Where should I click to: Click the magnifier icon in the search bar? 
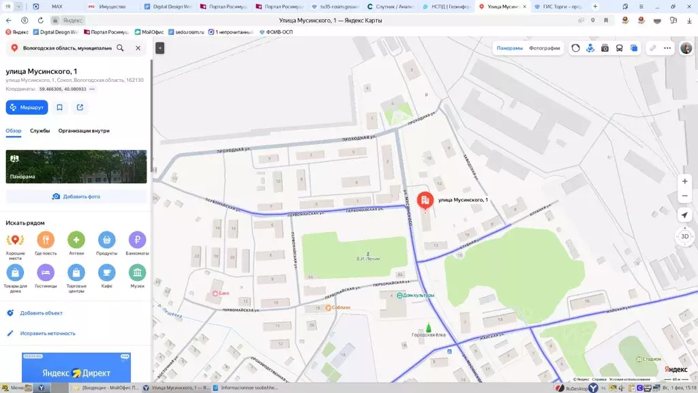121,48
